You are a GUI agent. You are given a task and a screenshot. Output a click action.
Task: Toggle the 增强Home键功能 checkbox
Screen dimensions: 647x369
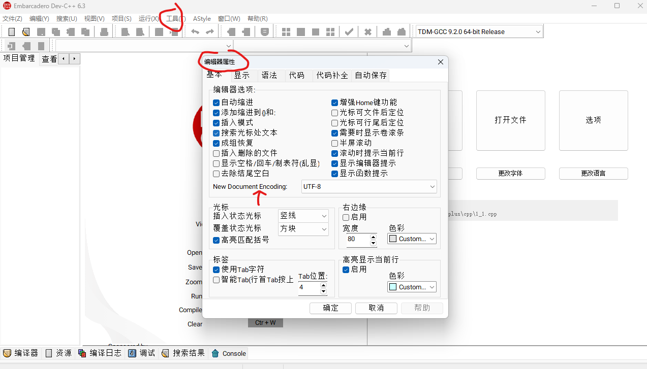click(335, 103)
